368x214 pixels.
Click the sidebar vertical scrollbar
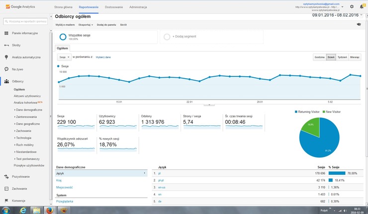(51, 116)
